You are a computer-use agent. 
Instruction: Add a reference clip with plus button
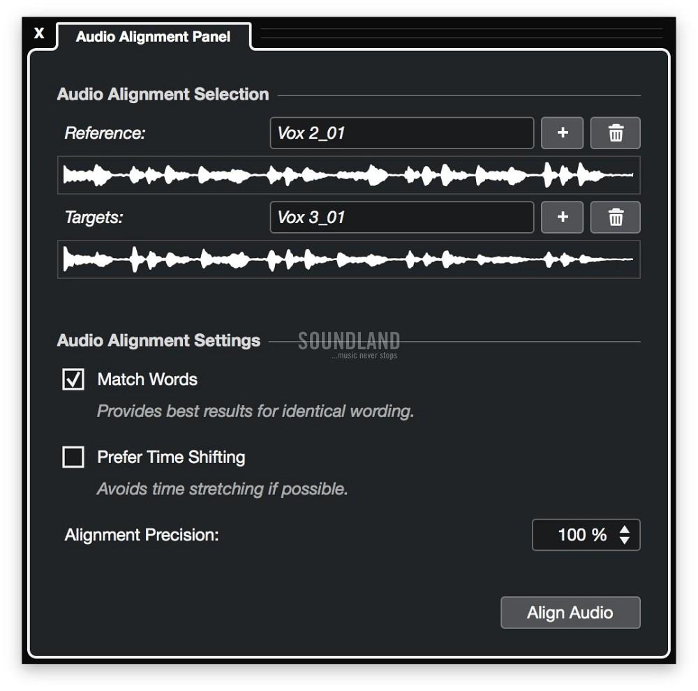point(562,133)
